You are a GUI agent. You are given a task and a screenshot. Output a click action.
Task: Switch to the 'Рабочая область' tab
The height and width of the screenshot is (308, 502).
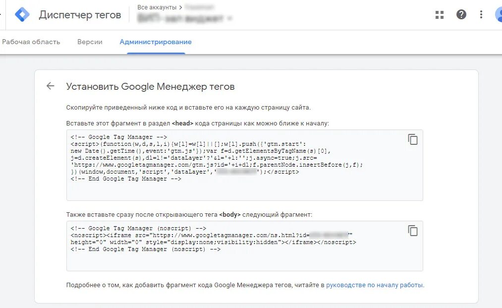pos(31,42)
